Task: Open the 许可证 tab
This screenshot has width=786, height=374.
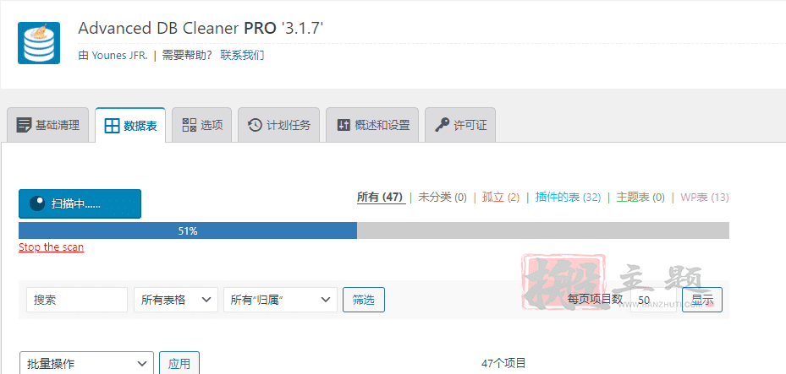Action: [x=460, y=125]
